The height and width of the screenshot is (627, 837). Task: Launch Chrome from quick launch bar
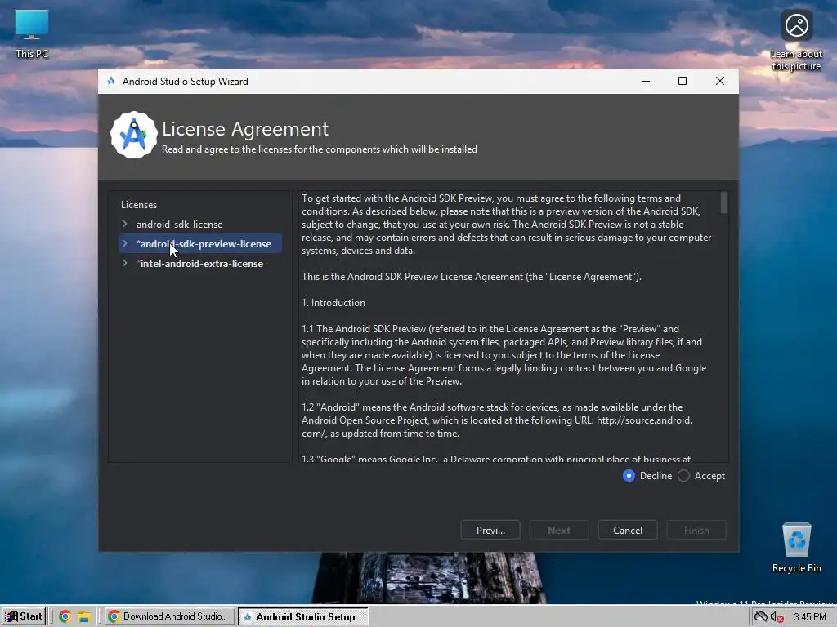click(x=65, y=616)
